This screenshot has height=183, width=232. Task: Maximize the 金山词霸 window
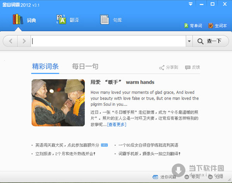[x=213, y=4]
